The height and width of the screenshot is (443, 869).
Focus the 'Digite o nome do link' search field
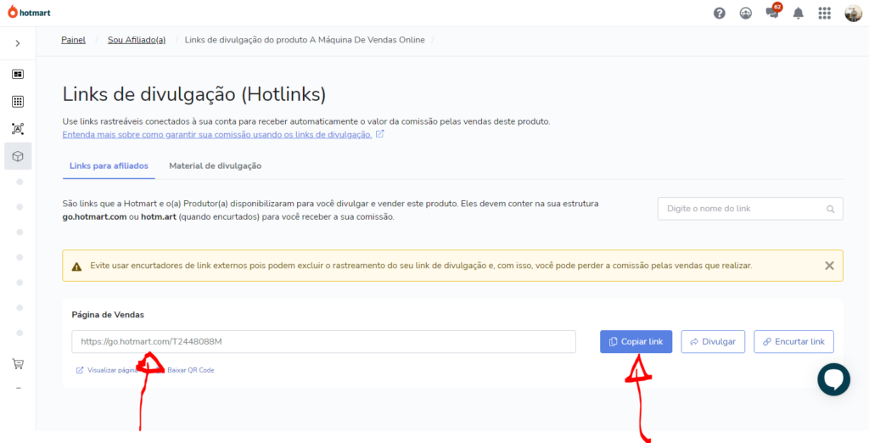point(750,209)
